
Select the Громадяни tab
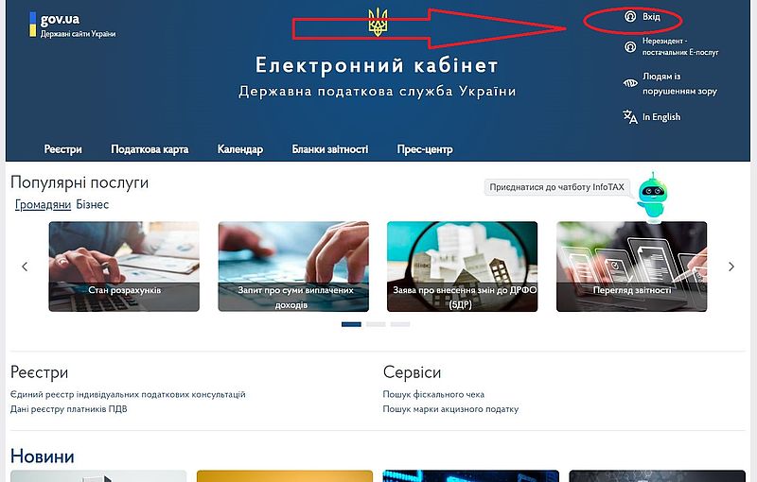(x=43, y=204)
